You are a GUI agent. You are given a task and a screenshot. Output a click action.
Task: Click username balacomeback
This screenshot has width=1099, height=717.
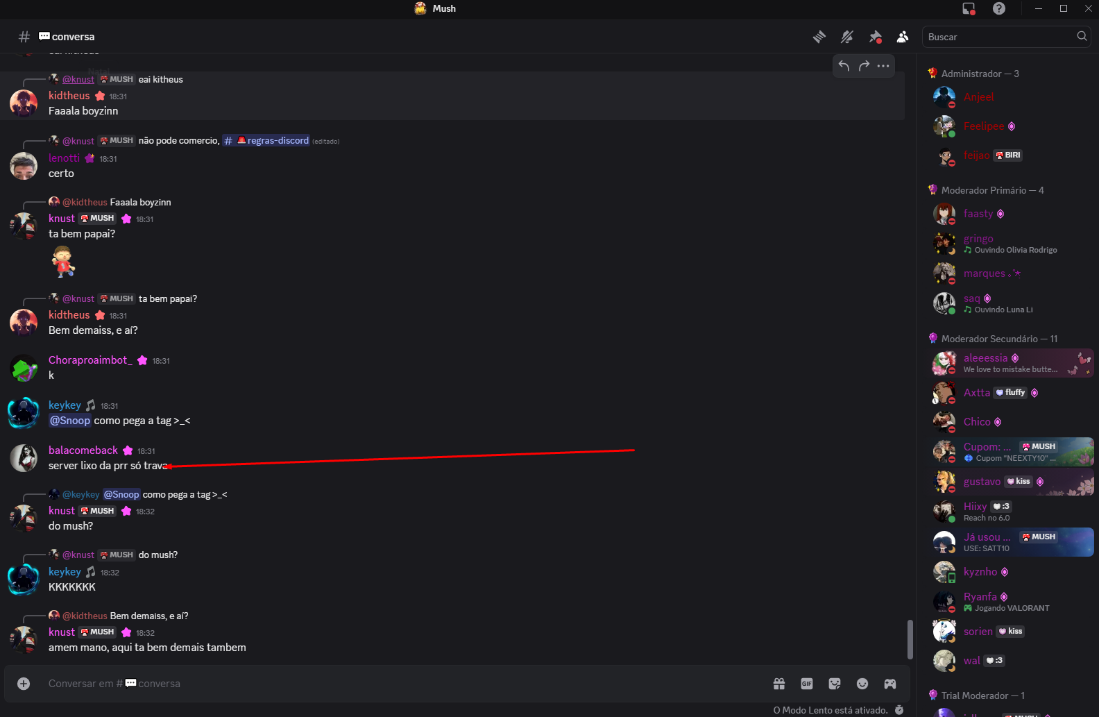pyautogui.click(x=83, y=450)
